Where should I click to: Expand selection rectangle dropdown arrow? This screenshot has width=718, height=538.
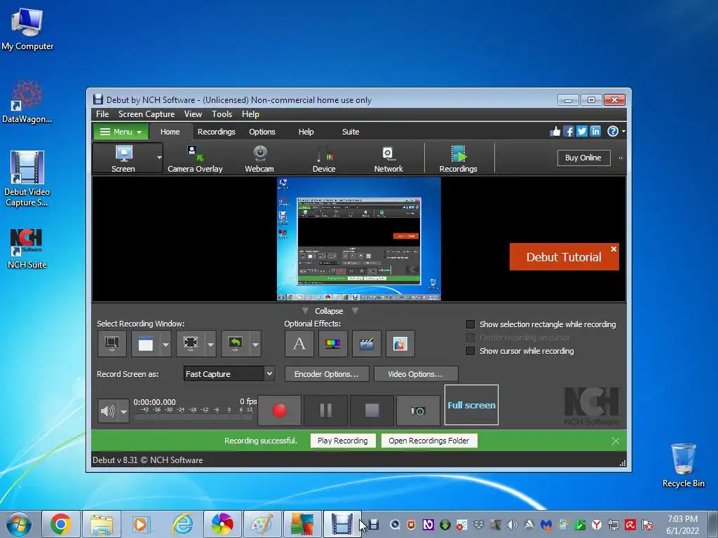pos(210,344)
